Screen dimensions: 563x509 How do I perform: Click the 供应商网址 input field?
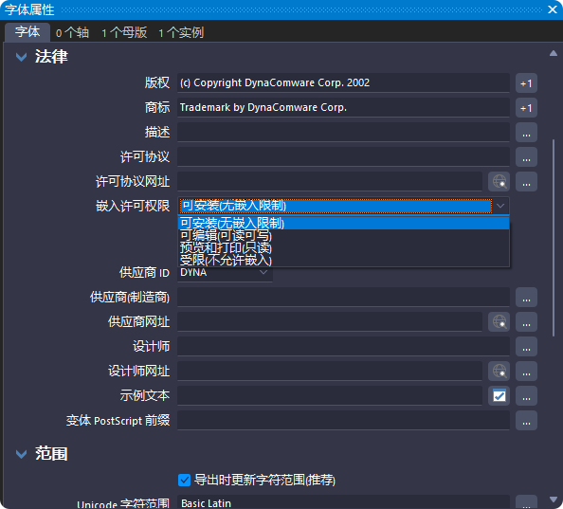point(330,321)
